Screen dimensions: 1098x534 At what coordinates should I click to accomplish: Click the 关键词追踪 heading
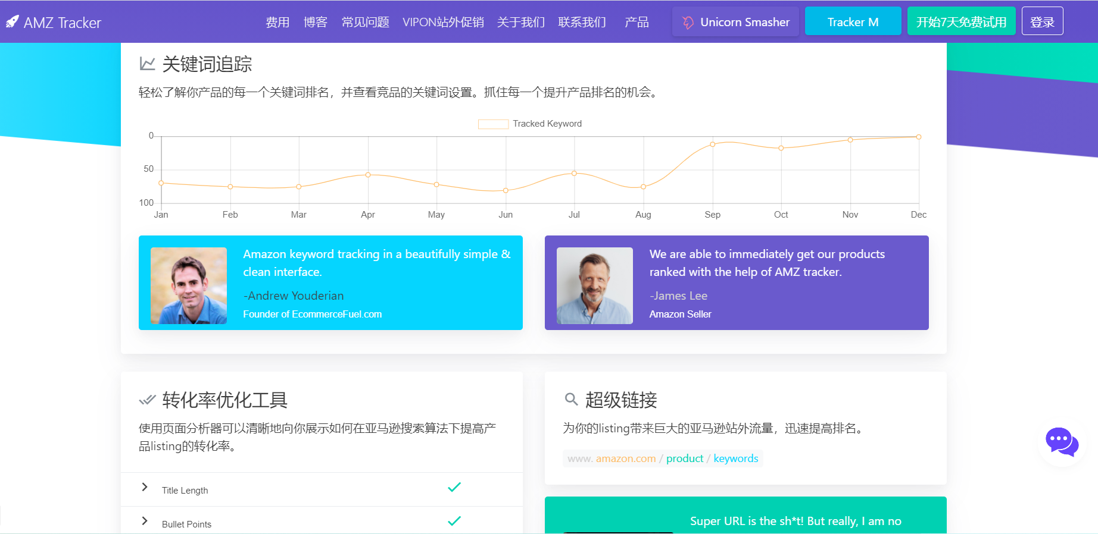[207, 64]
